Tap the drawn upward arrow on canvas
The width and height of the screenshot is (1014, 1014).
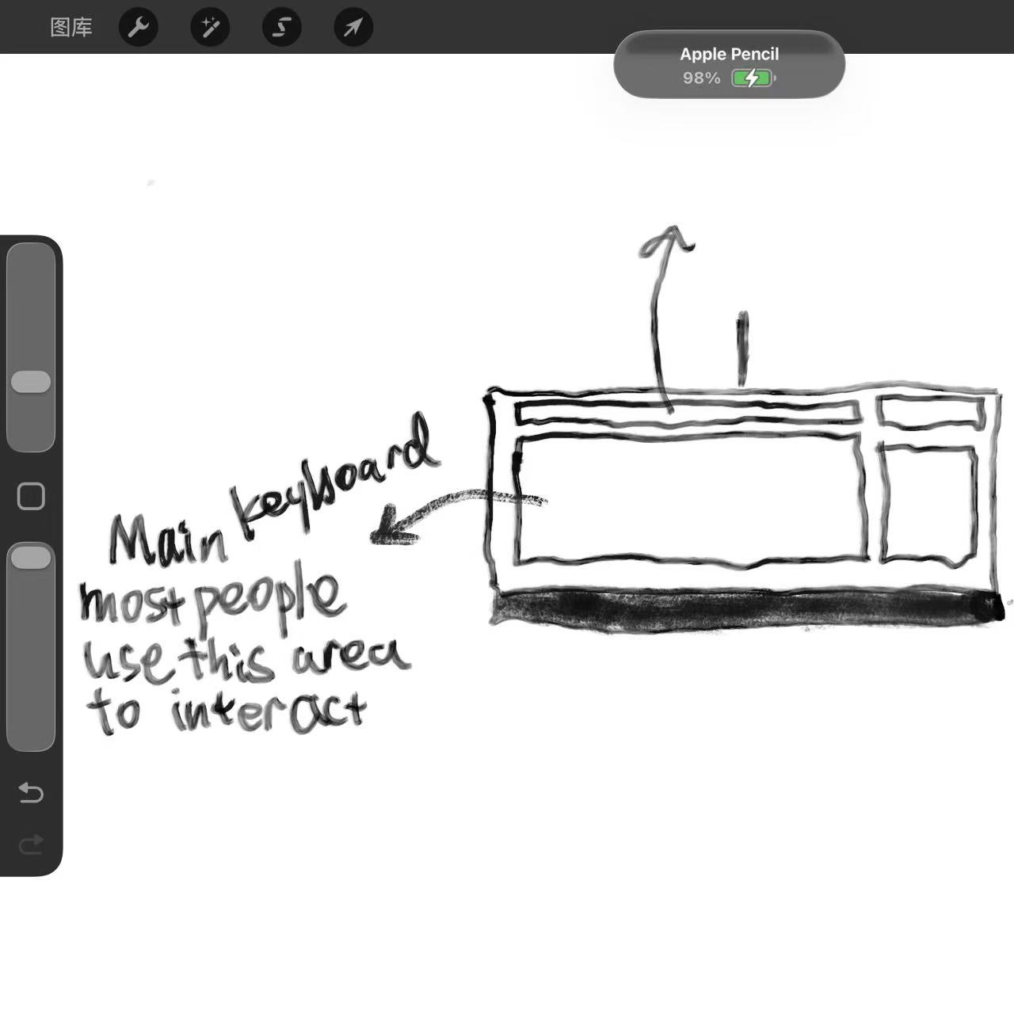[x=665, y=309]
